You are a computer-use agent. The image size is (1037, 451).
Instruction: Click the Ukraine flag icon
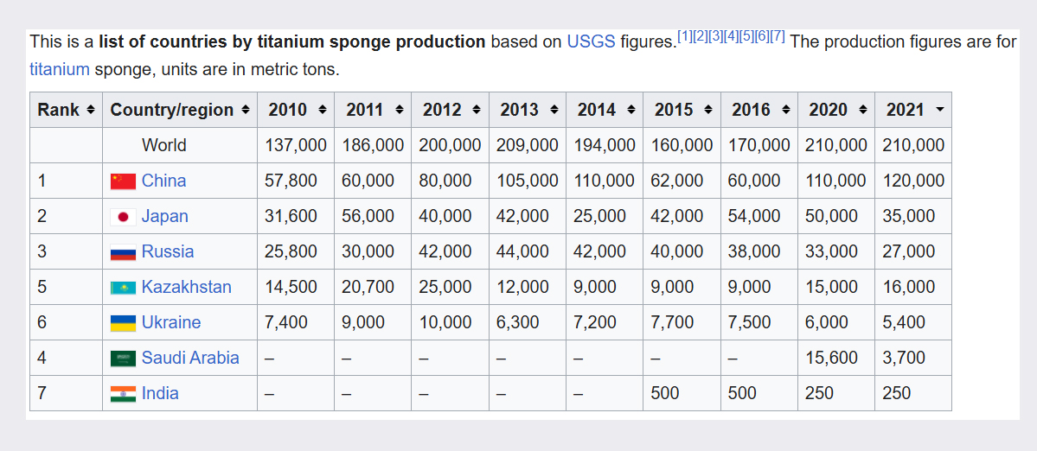123,323
